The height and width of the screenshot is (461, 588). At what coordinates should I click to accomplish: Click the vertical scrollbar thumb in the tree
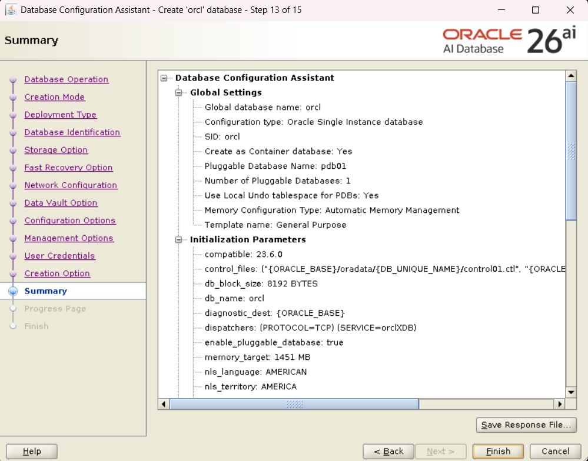point(570,151)
